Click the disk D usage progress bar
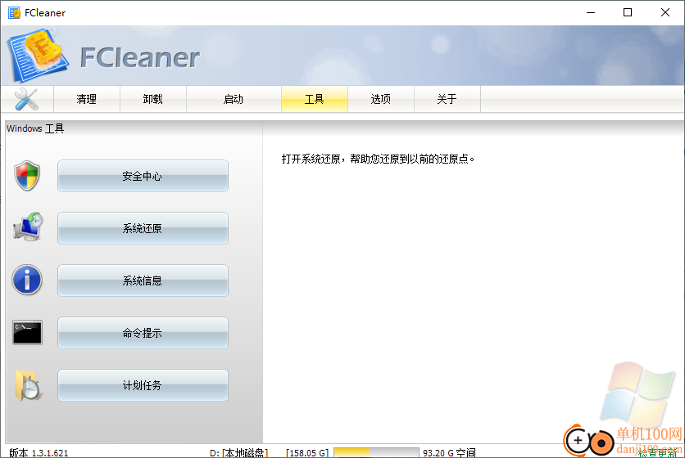Image resolution: width=685 pixels, height=458 pixels. pos(376,453)
